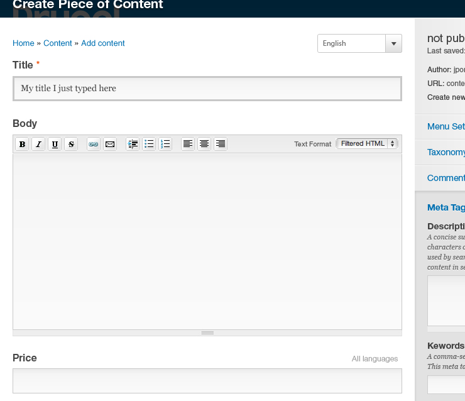This screenshot has height=401, width=465.
Task: Align body text right
Action: pos(221,144)
